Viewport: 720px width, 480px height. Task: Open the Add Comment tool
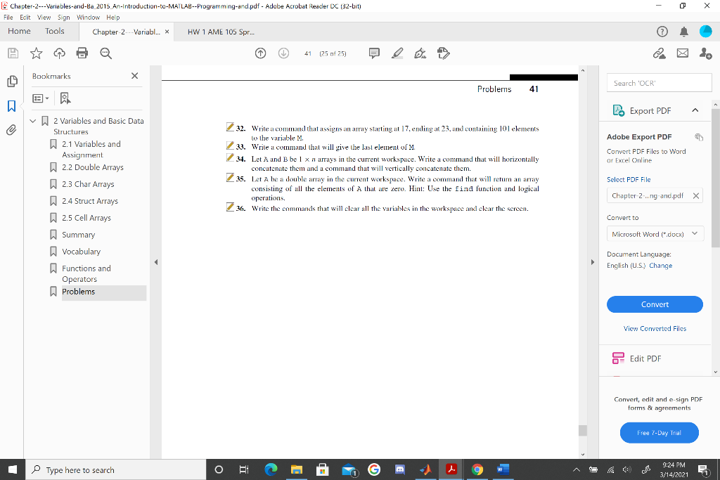[x=373, y=53]
